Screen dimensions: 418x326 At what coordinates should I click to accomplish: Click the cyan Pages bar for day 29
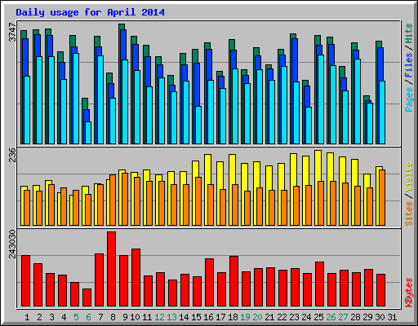click(370, 123)
